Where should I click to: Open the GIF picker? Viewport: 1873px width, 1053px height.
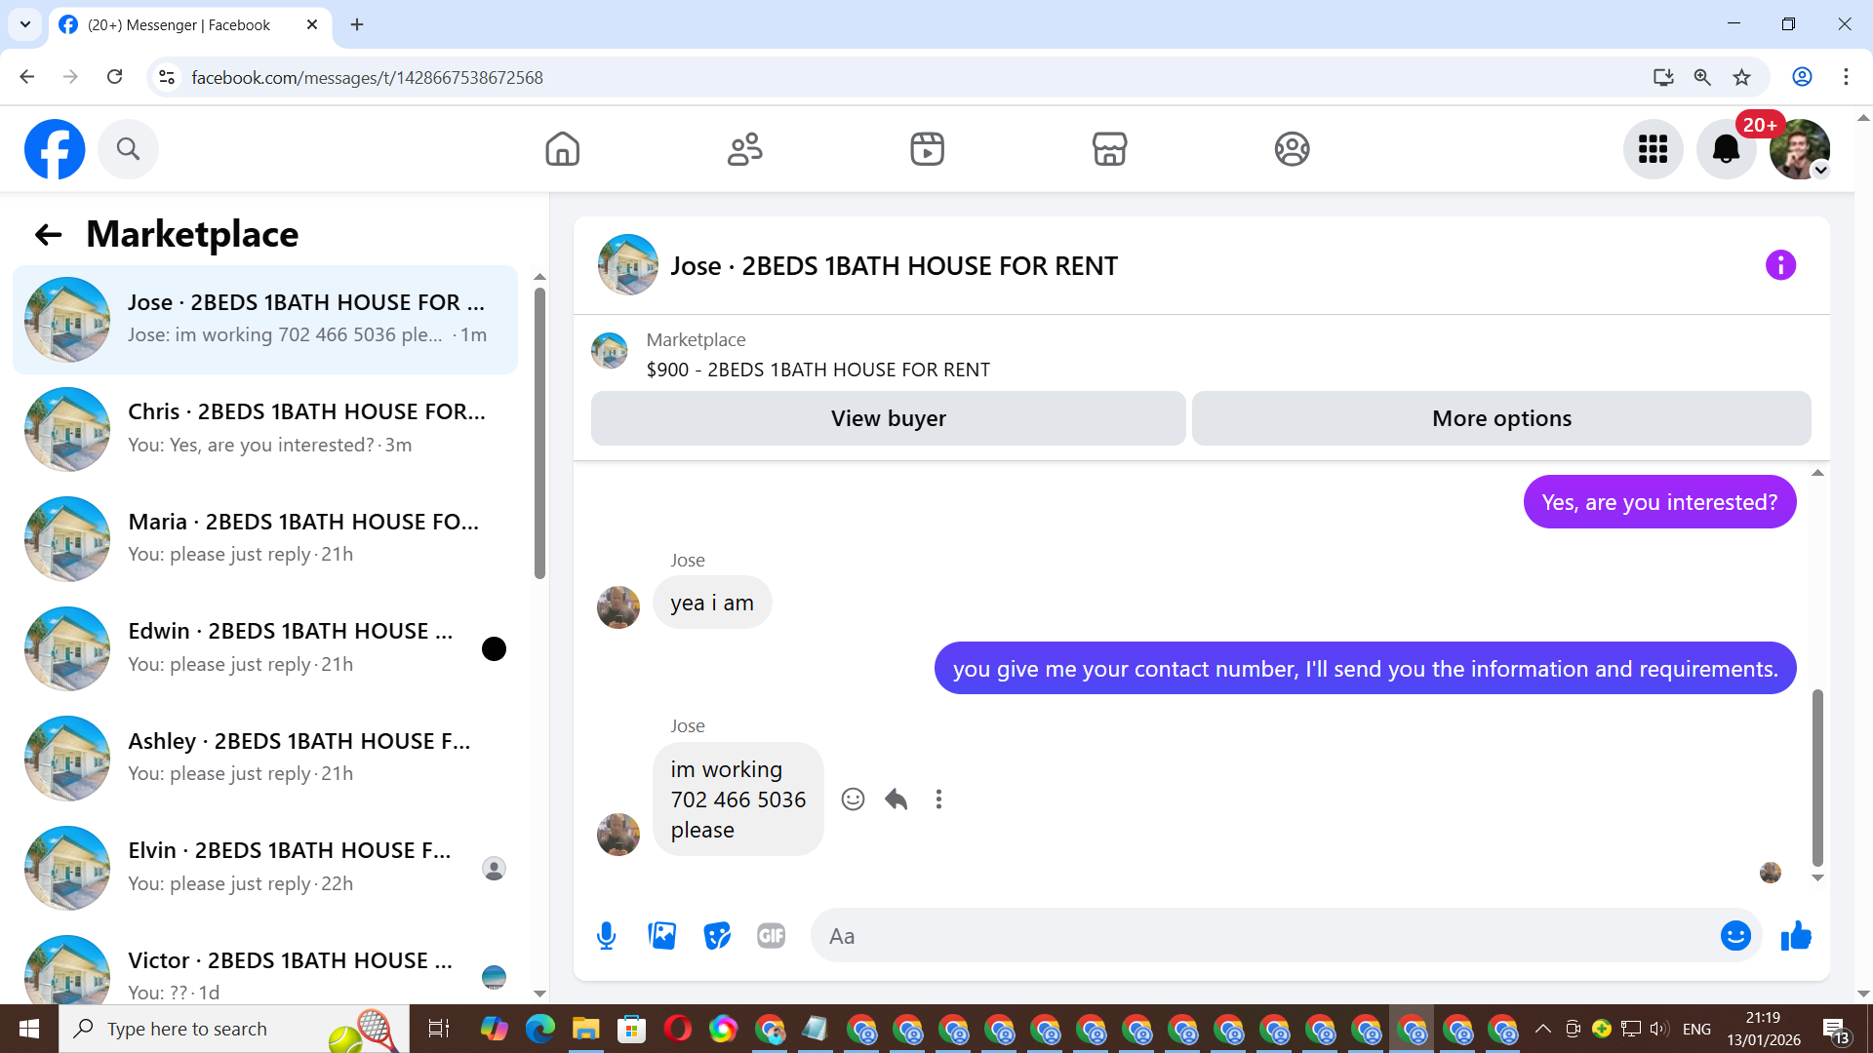point(771,936)
